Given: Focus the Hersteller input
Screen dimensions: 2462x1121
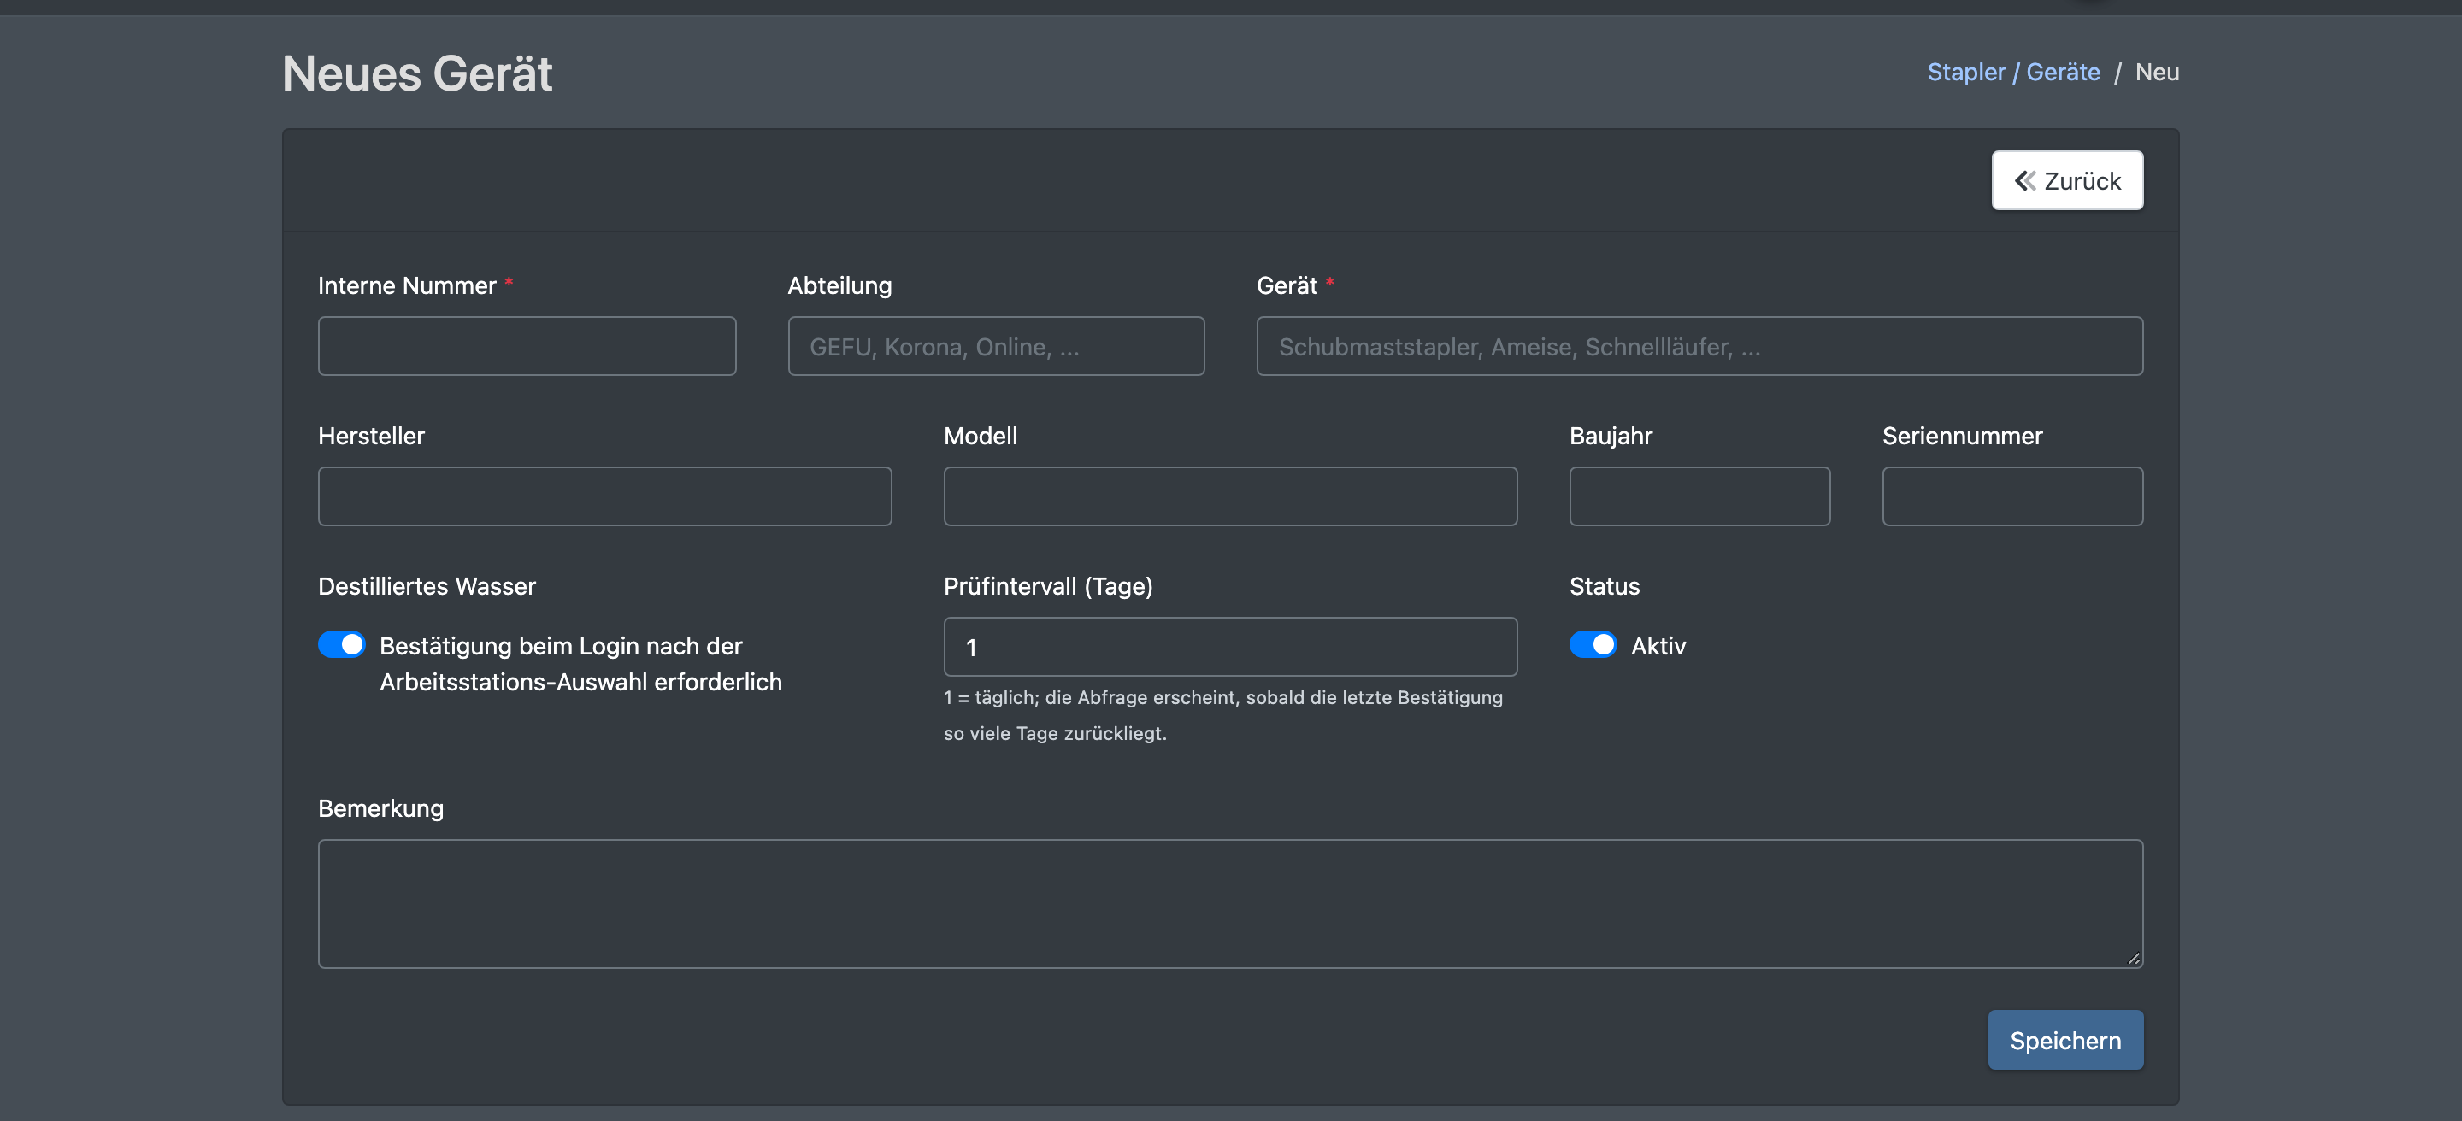Looking at the screenshot, I should (604, 496).
